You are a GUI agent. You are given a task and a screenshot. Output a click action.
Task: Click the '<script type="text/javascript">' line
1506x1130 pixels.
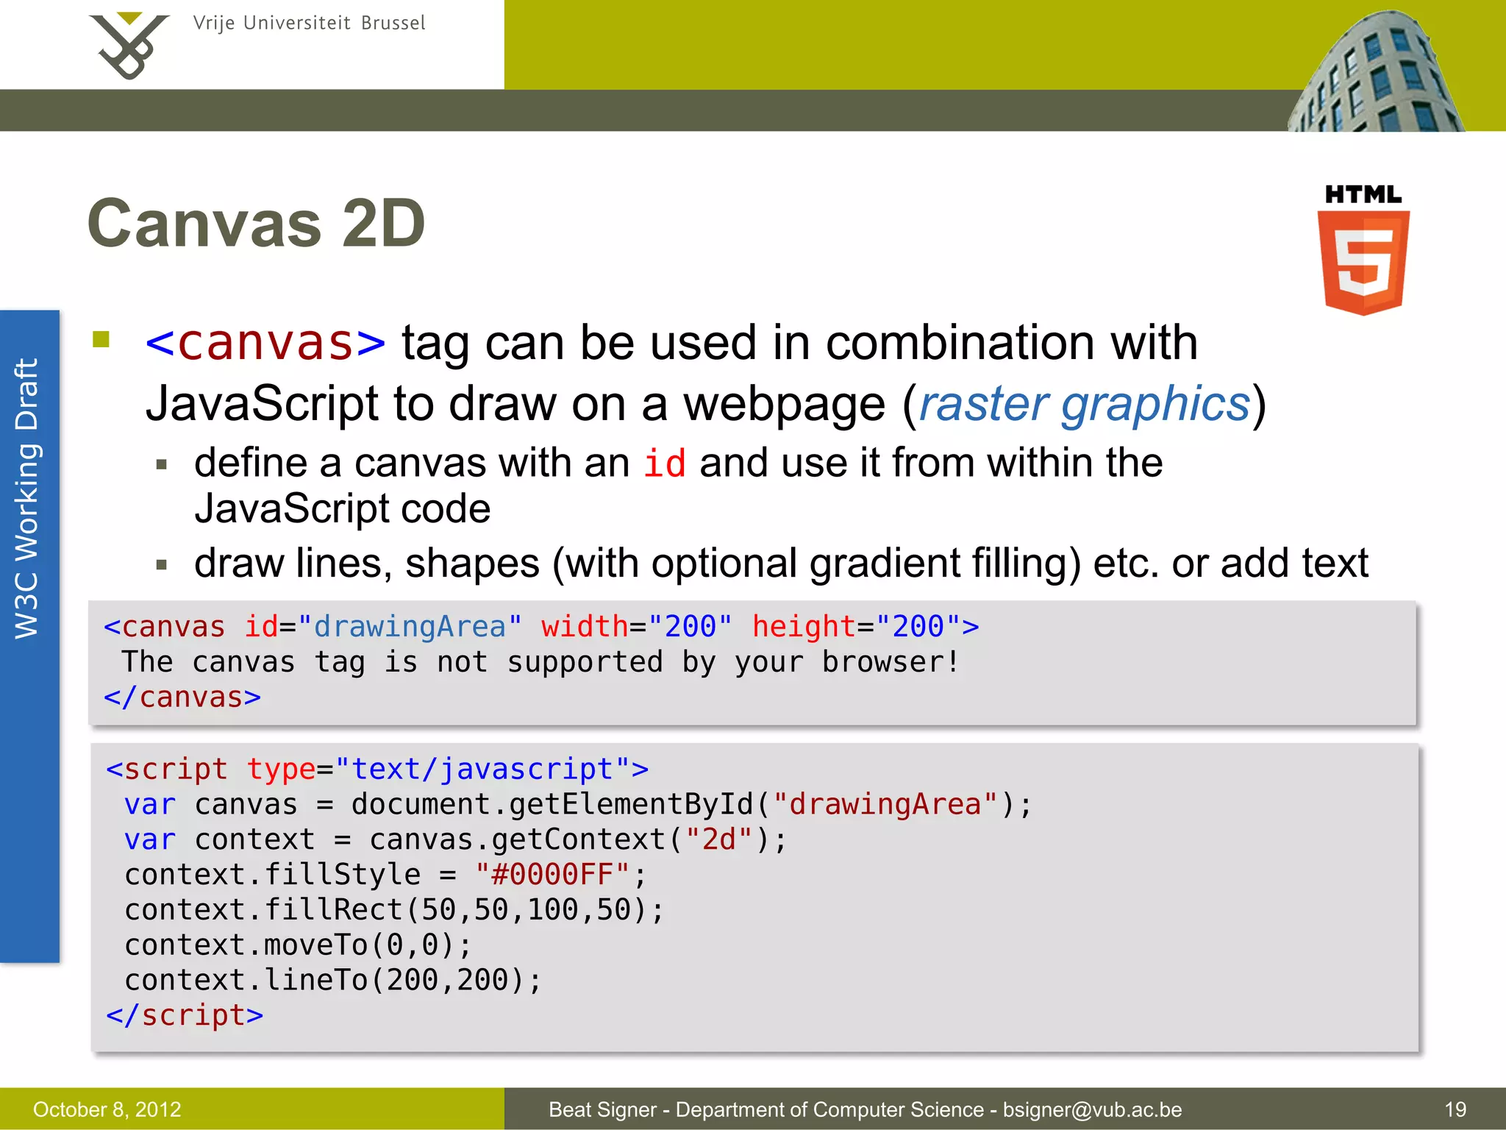click(377, 770)
